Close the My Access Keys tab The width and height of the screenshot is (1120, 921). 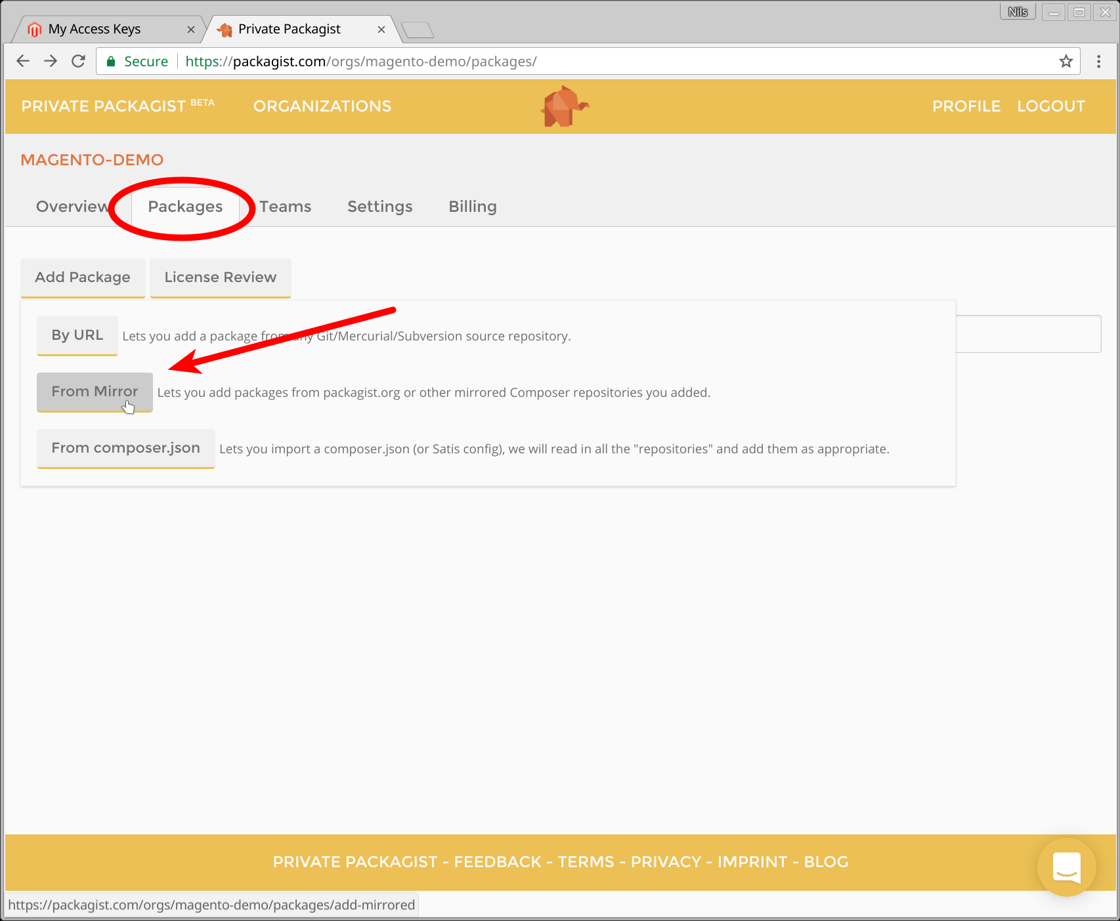(191, 30)
